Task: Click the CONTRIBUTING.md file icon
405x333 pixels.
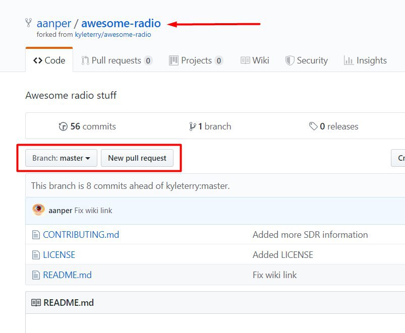Action: pyautogui.click(x=36, y=235)
